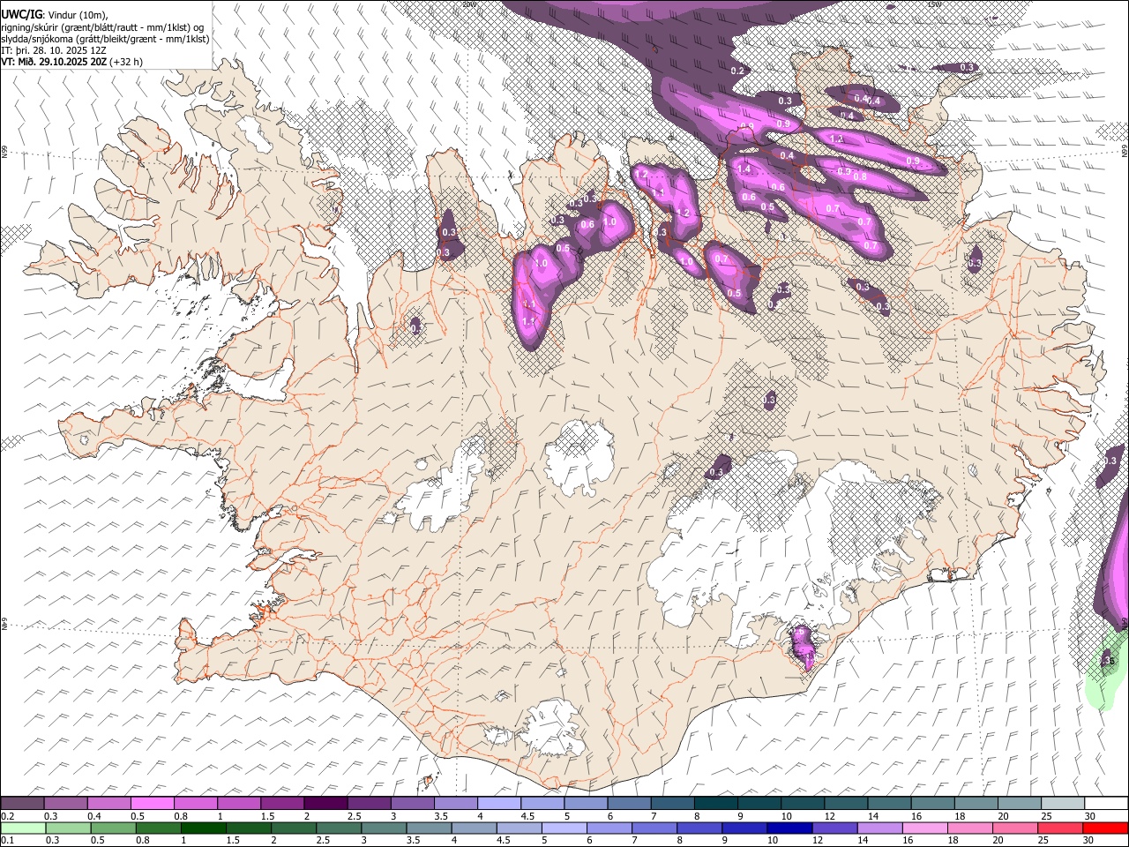Select the upper legend swatch between 0.2 and 0.3
Viewport: 1129px width, 847px height.
23,804
